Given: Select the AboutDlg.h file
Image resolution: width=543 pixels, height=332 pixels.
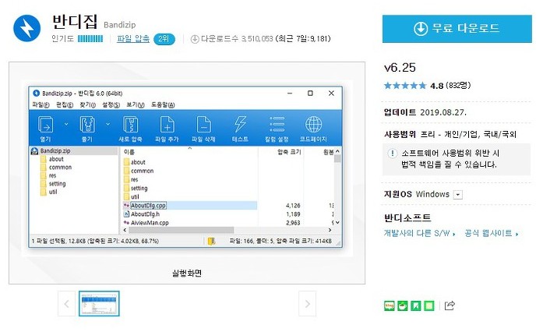Looking at the screenshot, I should [x=145, y=214].
